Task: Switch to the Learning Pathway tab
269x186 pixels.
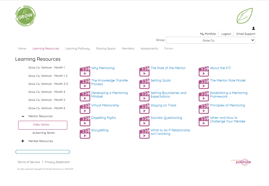Action: (77, 48)
